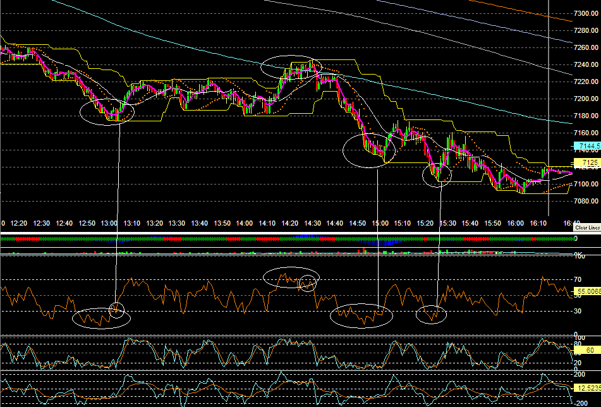Click the -200 label on bottom indicator pane
This screenshot has height=407, width=601.
click(x=580, y=403)
